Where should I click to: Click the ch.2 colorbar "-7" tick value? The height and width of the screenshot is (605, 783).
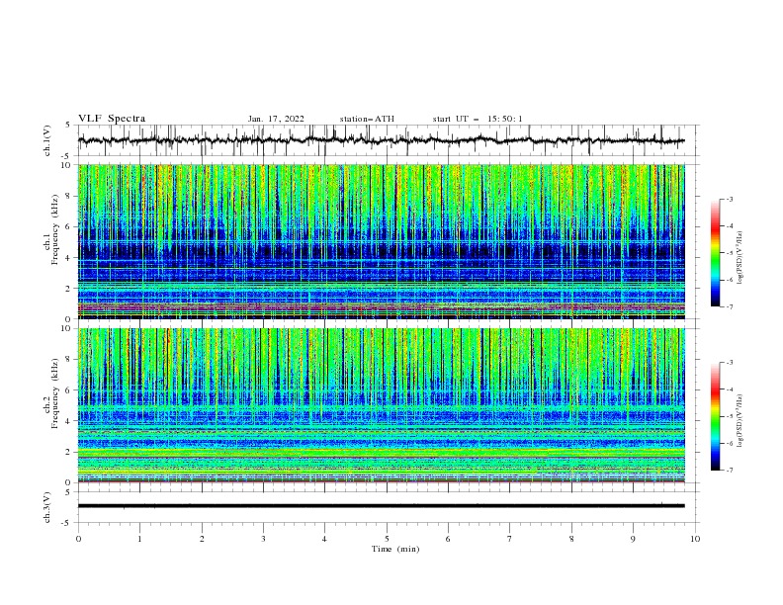(x=730, y=471)
